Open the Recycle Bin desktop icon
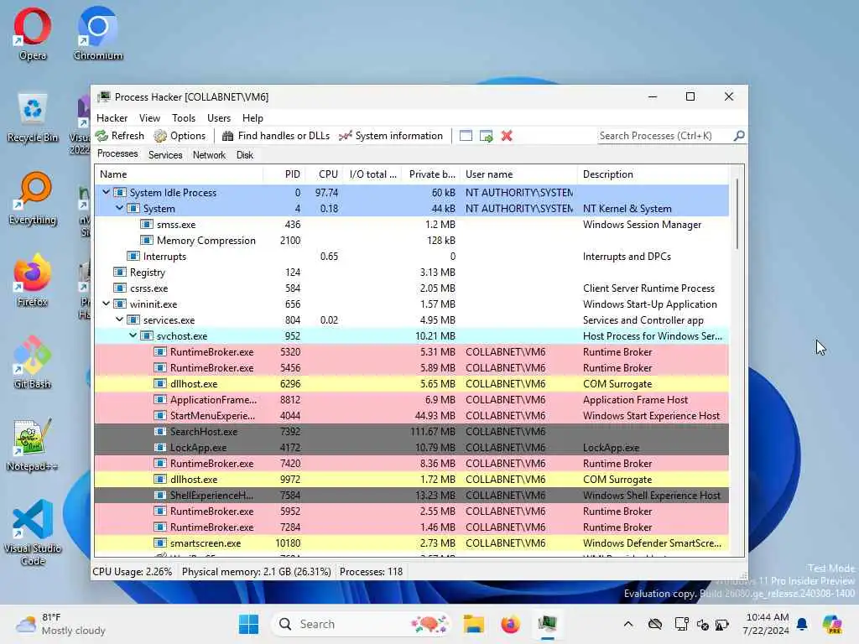The width and height of the screenshot is (859, 644). pyautogui.click(x=33, y=117)
